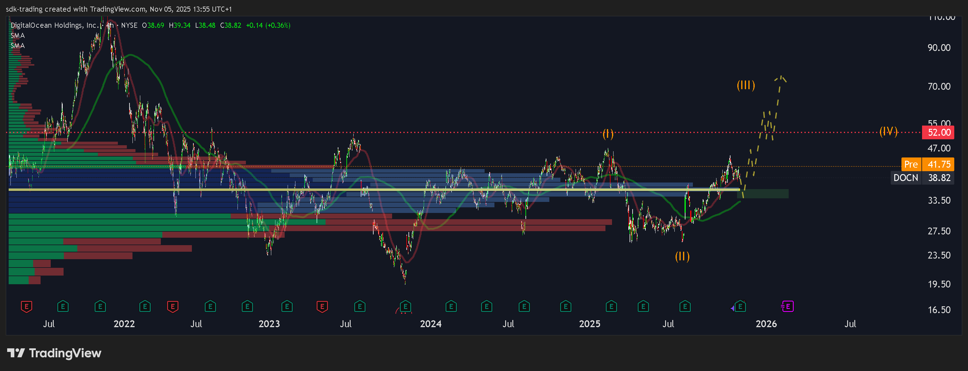Select the green earnings marker just after 2025

[611, 307]
